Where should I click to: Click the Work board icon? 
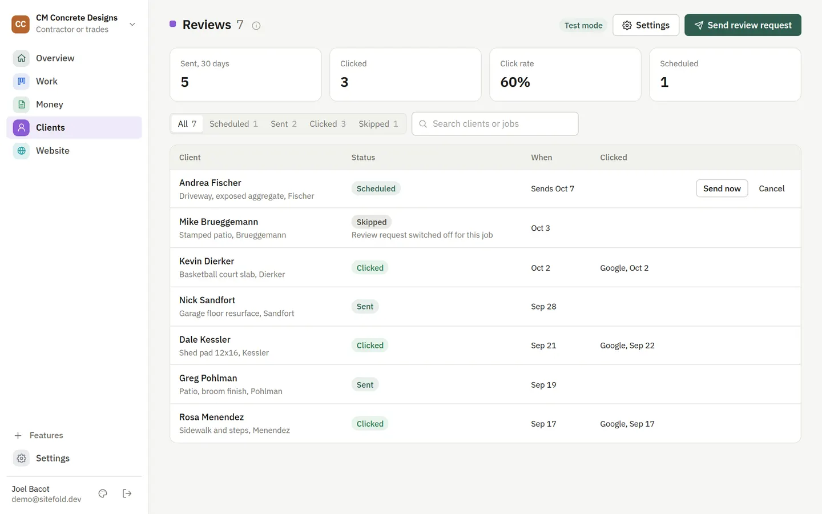[x=21, y=81]
